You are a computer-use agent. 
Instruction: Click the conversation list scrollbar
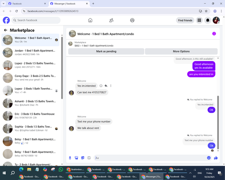(62, 68)
